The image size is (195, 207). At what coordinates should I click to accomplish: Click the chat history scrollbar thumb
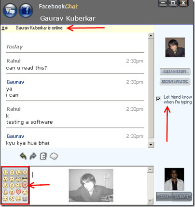pyautogui.click(x=151, y=89)
